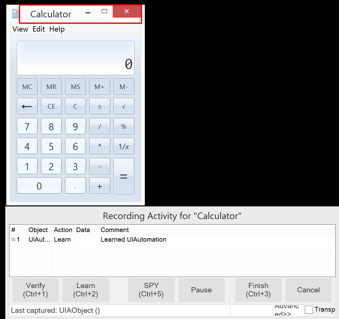Open the Edit menu

click(39, 29)
